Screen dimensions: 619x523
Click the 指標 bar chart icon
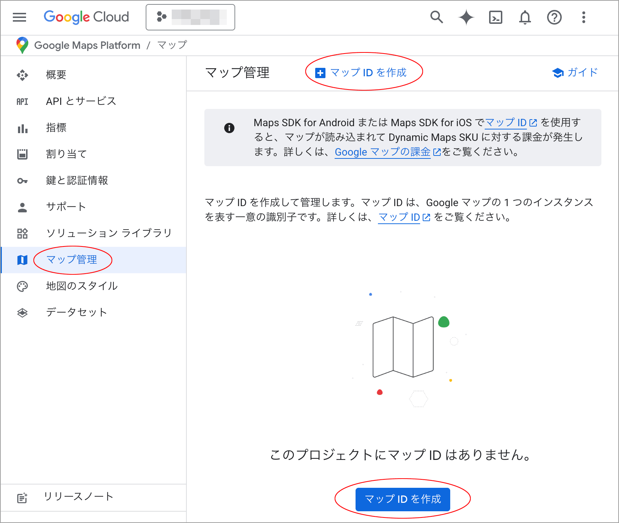[22, 128]
